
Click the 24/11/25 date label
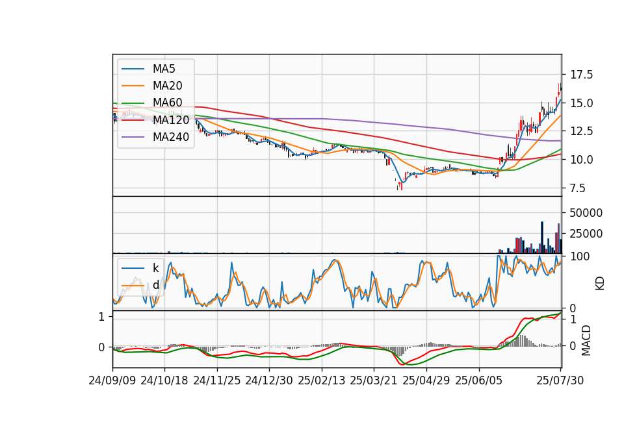click(217, 380)
